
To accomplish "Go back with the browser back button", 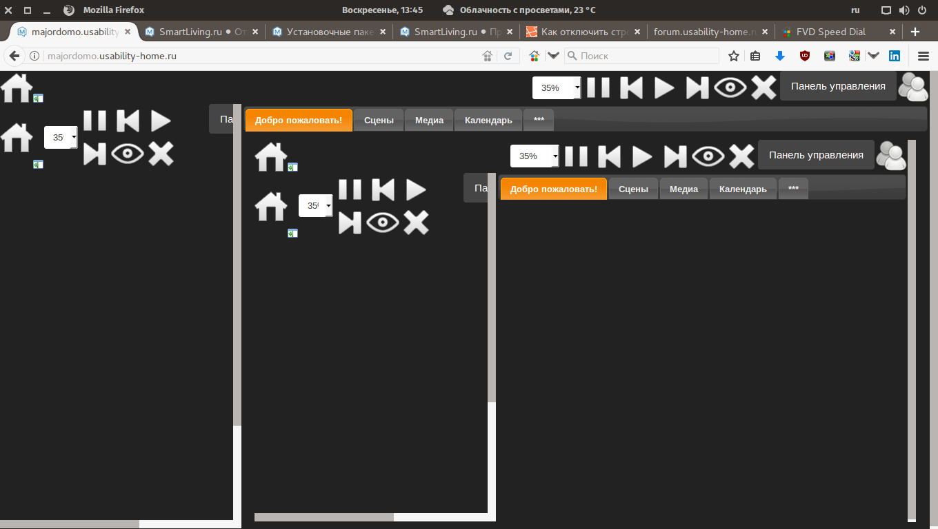I will tap(14, 56).
